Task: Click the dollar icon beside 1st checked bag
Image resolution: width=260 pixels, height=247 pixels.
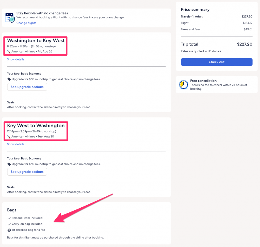Action: coord(9,230)
